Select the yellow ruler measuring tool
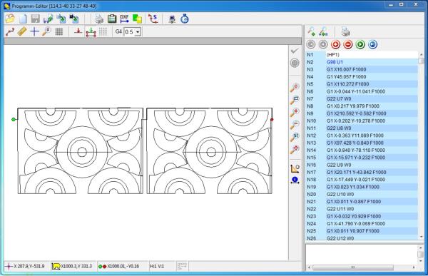Image resolution: width=428 pixels, height=276 pixels. pos(22,31)
